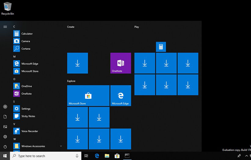251x160 pixels.
Task: Open the Power options menu
Action: [x=5, y=147]
